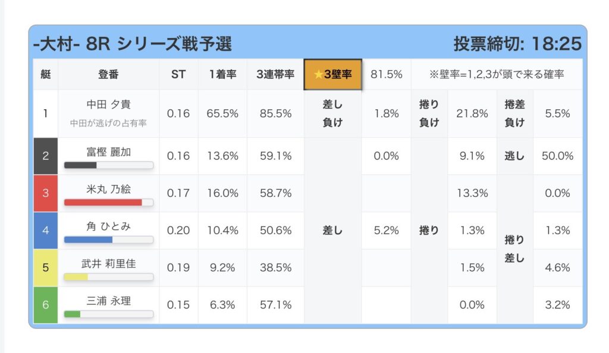Click the 登番 column header
The height and width of the screenshot is (353, 609).
[x=108, y=75]
